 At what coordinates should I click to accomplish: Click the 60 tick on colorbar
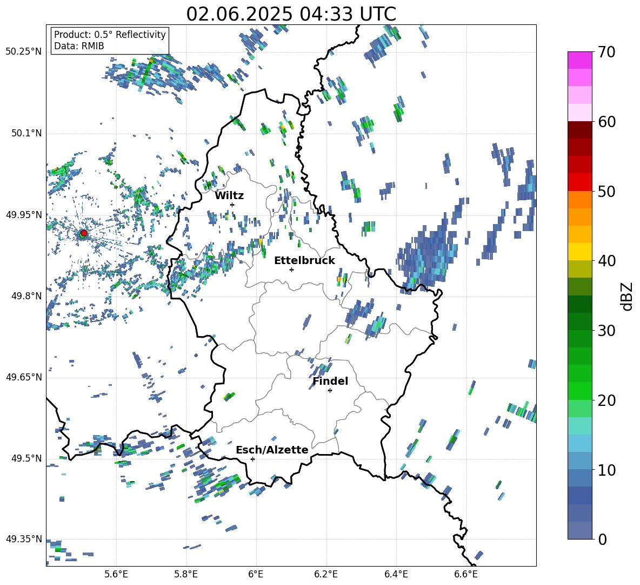click(x=606, y=122)
